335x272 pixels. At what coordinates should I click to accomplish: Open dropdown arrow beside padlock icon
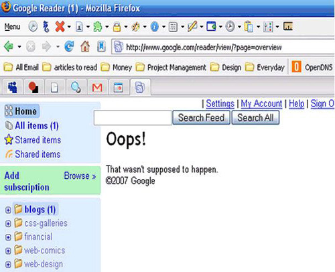tap(126, 27)
